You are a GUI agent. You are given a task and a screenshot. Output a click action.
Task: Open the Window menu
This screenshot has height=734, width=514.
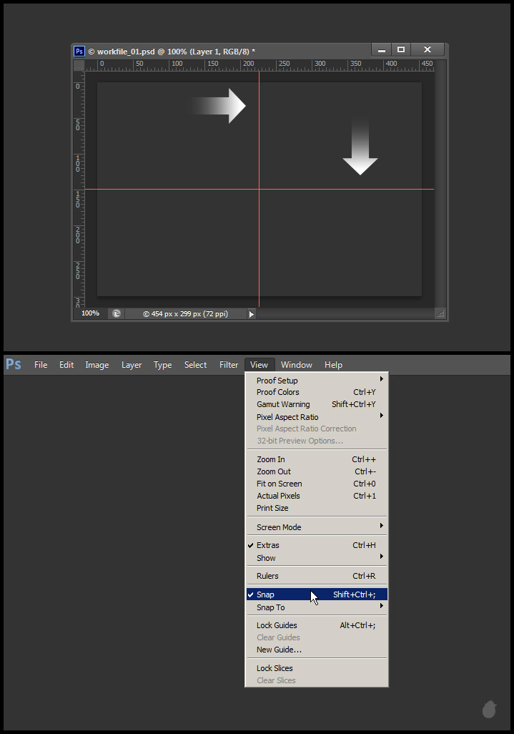click(x=296, y=365)
